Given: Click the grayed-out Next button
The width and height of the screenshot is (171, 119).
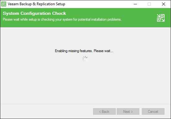Looking at the screenshot, I should (x=128, y=111).
